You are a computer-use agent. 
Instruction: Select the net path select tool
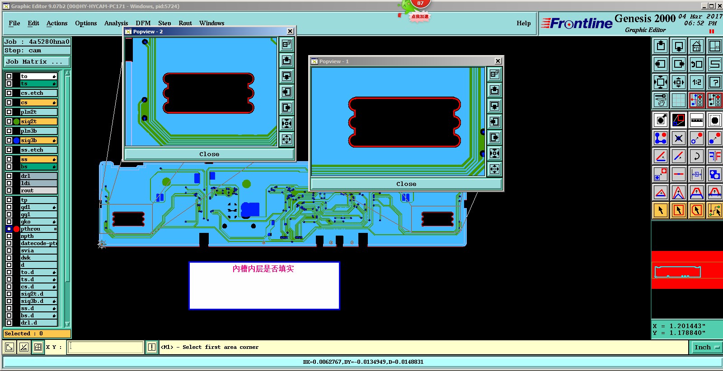tap(715, 210)
